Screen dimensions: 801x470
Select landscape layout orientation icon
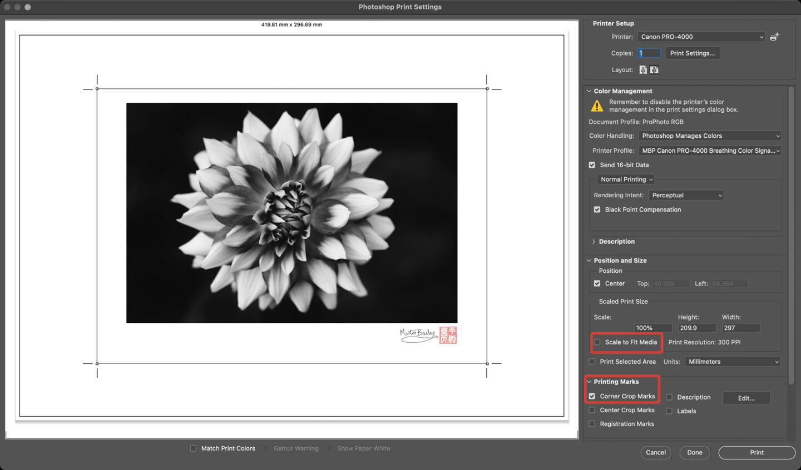point(655,70)
